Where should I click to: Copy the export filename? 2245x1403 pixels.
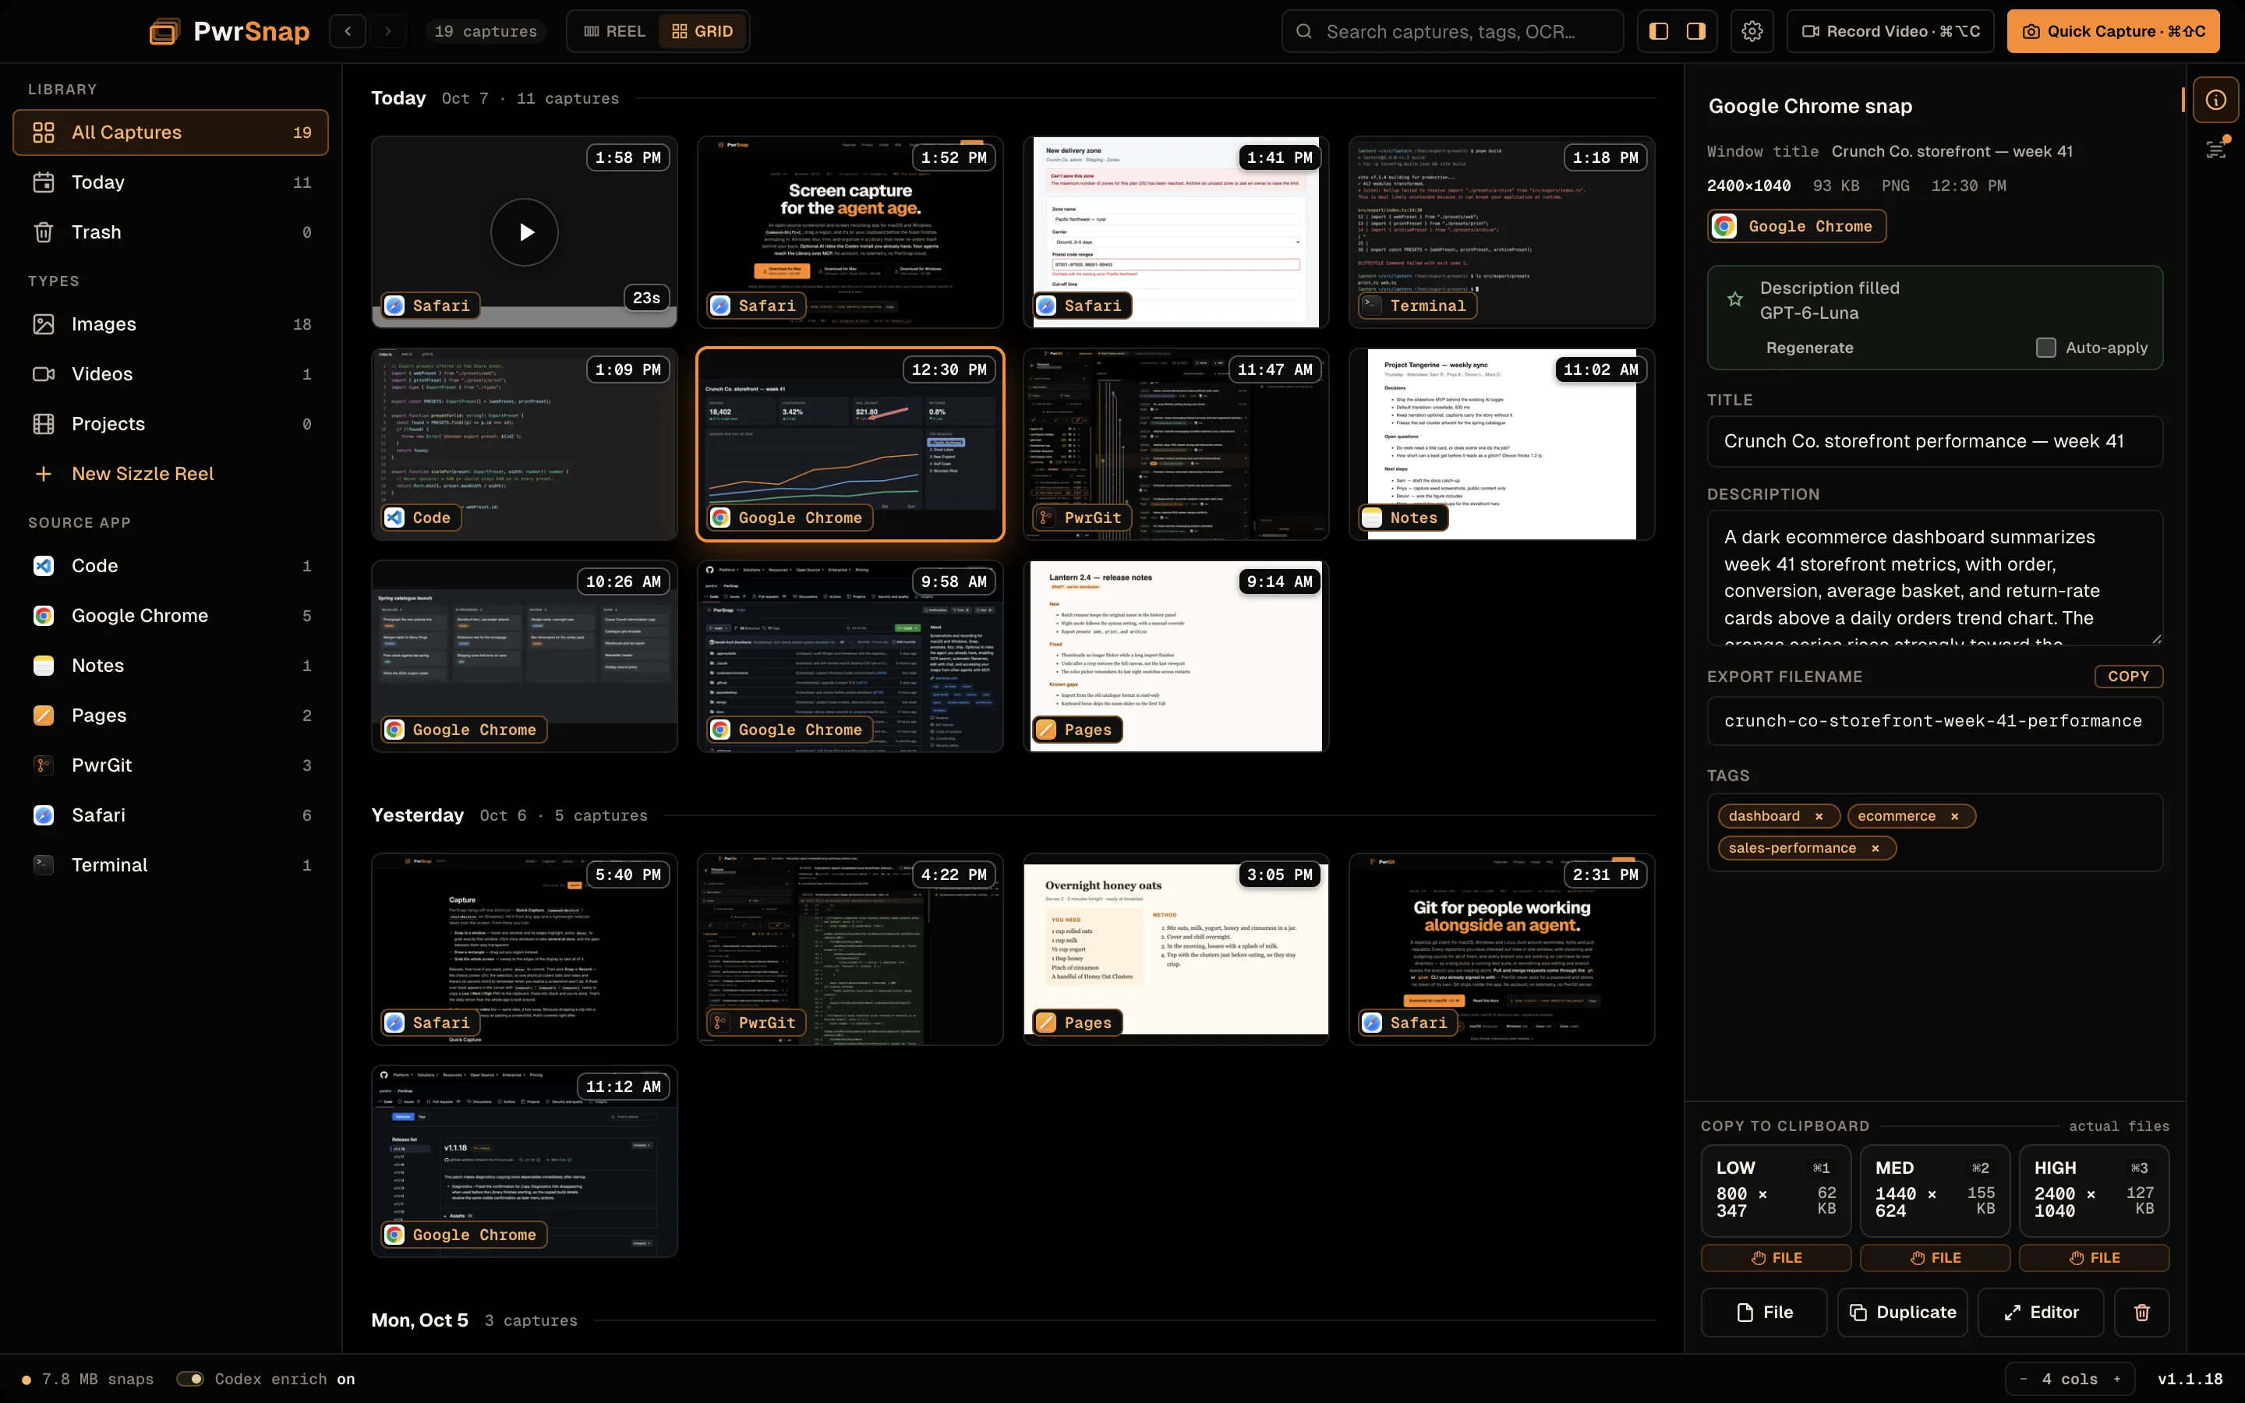pos(2128,677)
